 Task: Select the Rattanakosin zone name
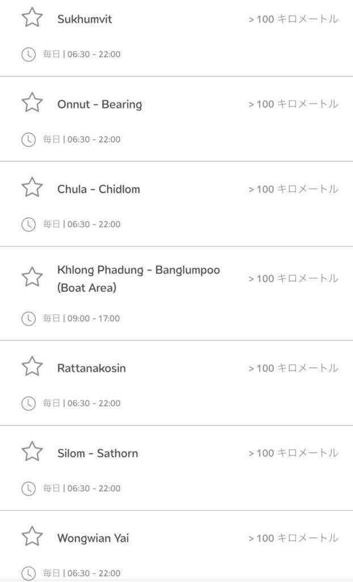91,368
